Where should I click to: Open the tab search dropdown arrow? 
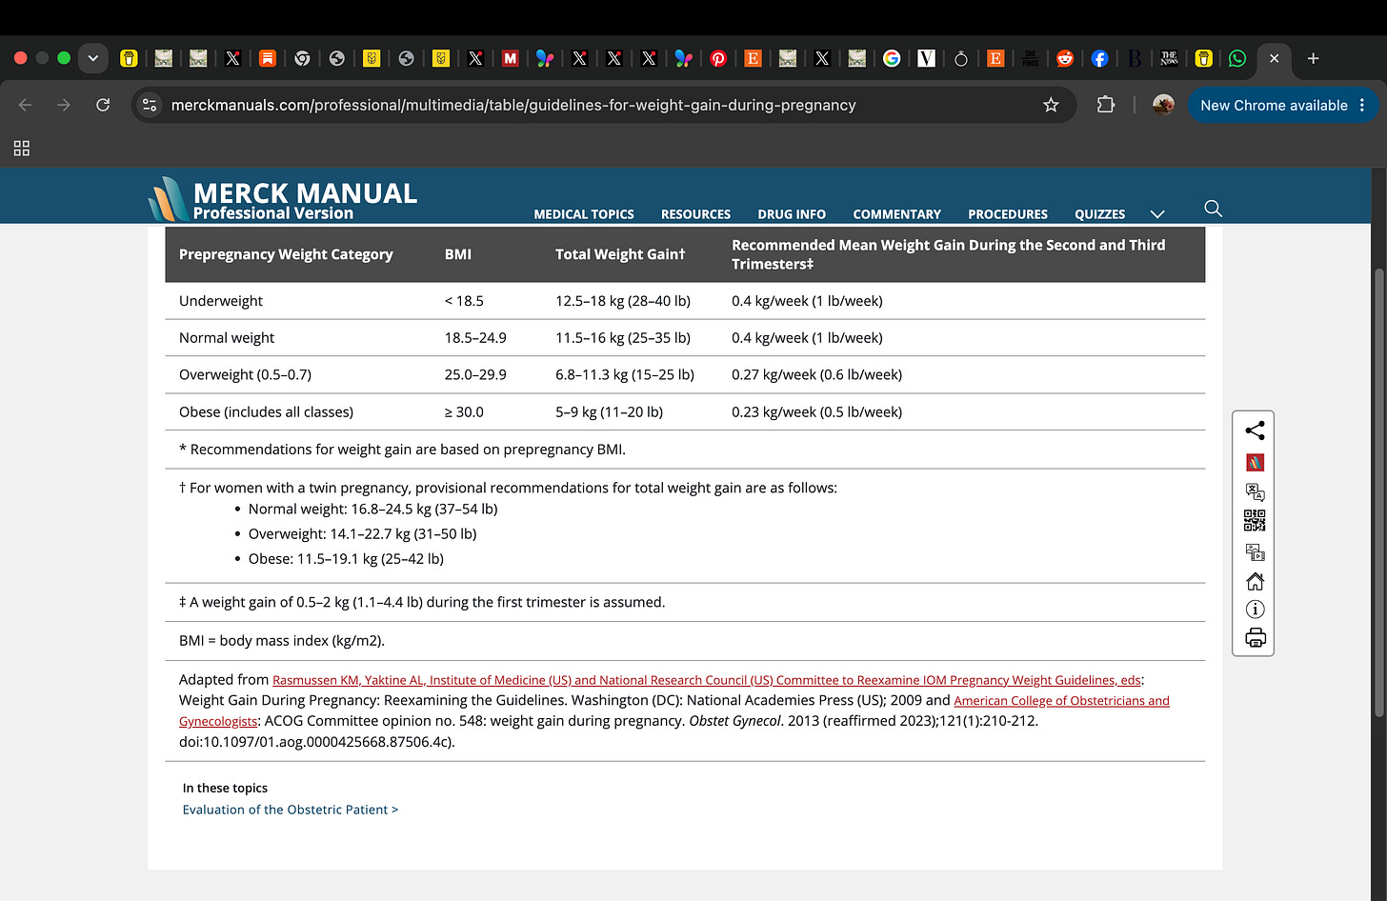tap(92, 58)
